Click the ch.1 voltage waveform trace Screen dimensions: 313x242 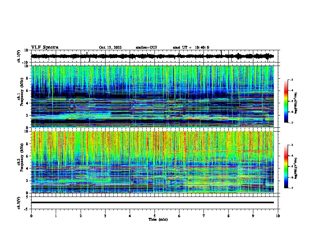click(x=152, y=56)
